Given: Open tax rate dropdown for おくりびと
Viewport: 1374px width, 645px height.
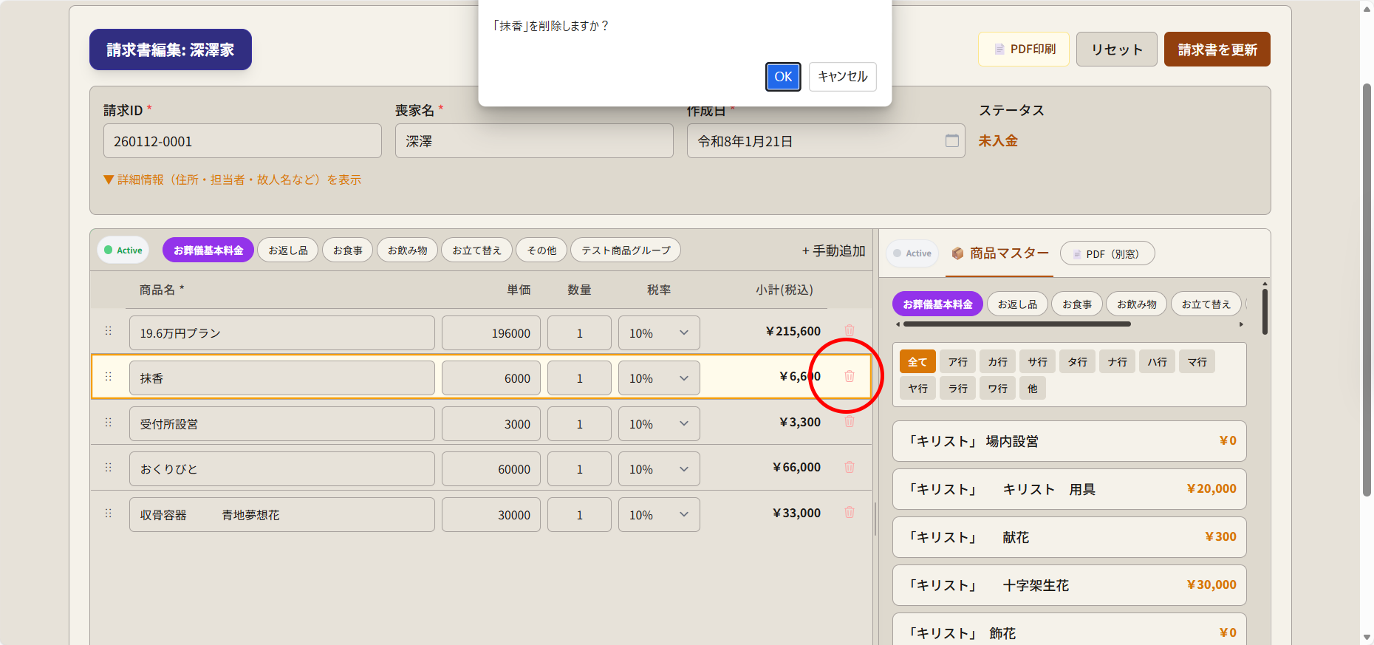Looking at the screenshot, I should [658, 469].
